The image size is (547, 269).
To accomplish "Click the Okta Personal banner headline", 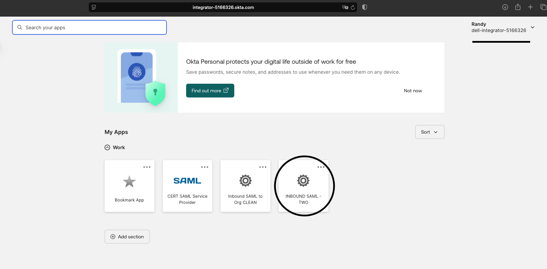I will pyautogui.click(x=271, y=62).
